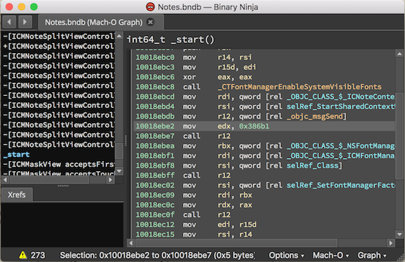Select address 10018ebc3 mov r15d, edi line
The image size is (405, 262).
tap(264, 68)
